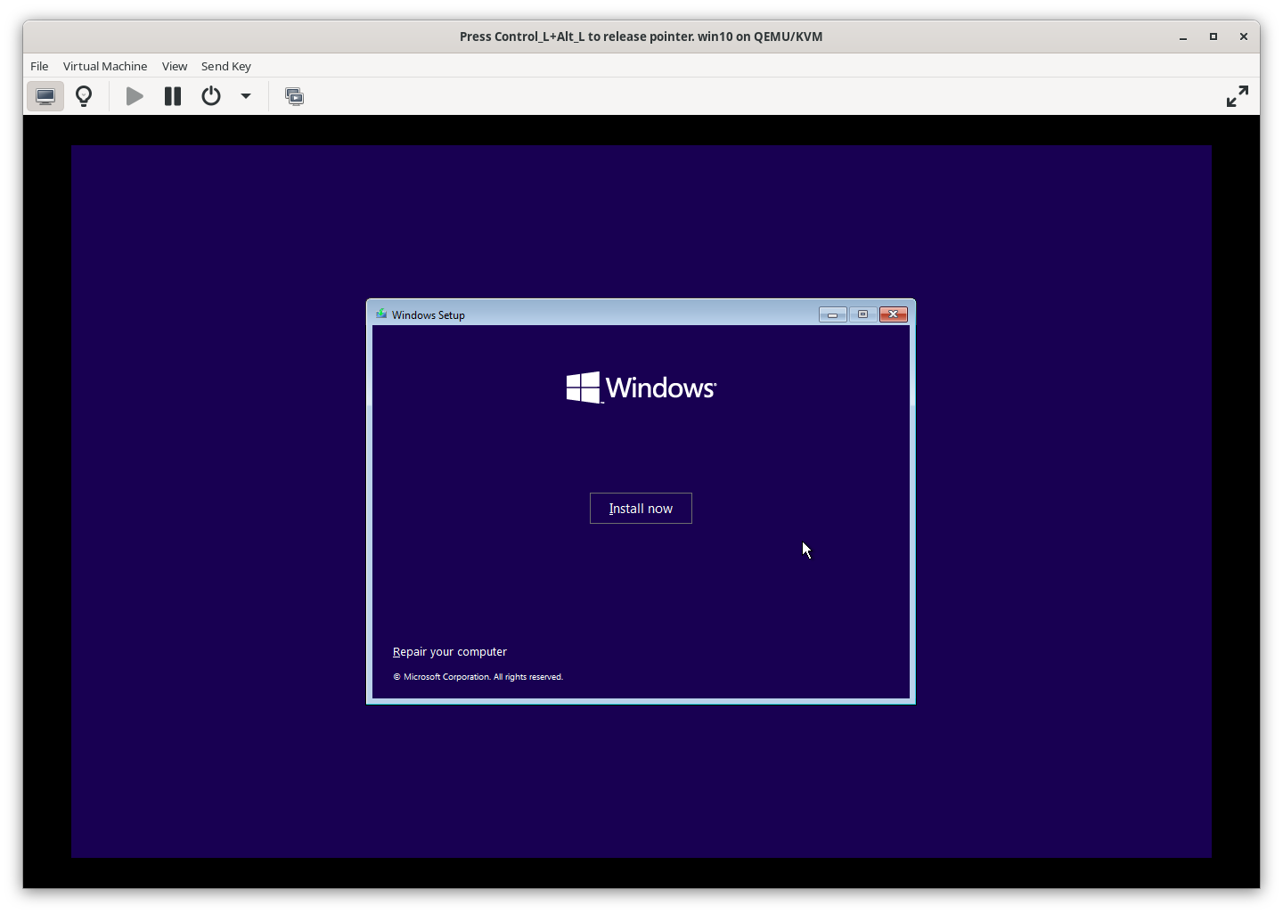Click the Install now button
Image resolution: width=1283 pixels, height=914 pixels.
click(641, 508)
